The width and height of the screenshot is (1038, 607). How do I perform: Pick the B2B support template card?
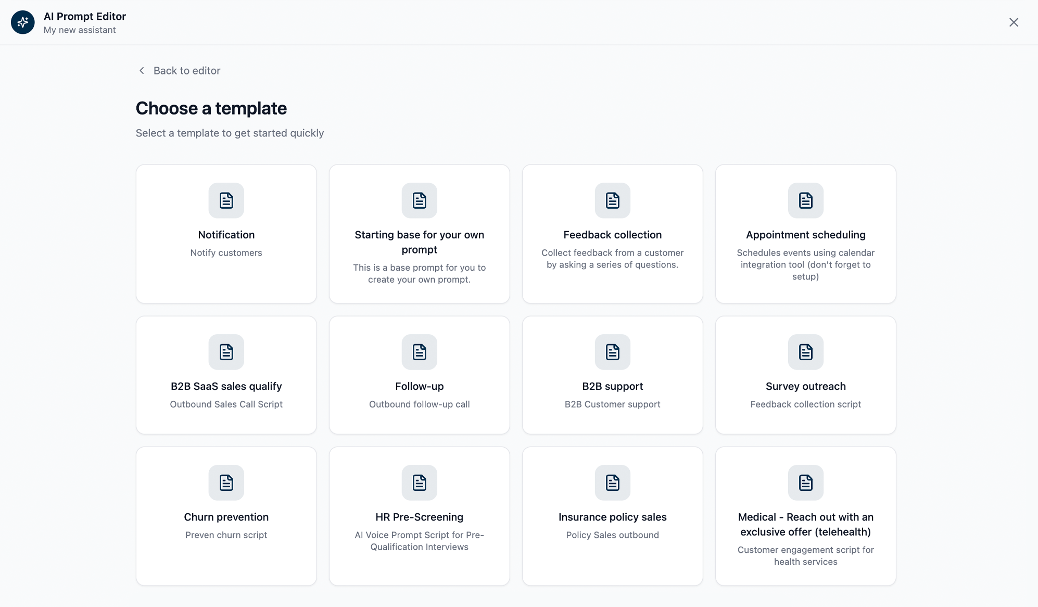pos(612,375)
